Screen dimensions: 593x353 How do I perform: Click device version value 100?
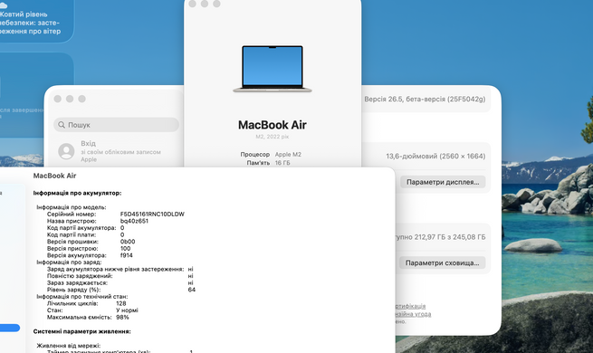tap(125, 248)
